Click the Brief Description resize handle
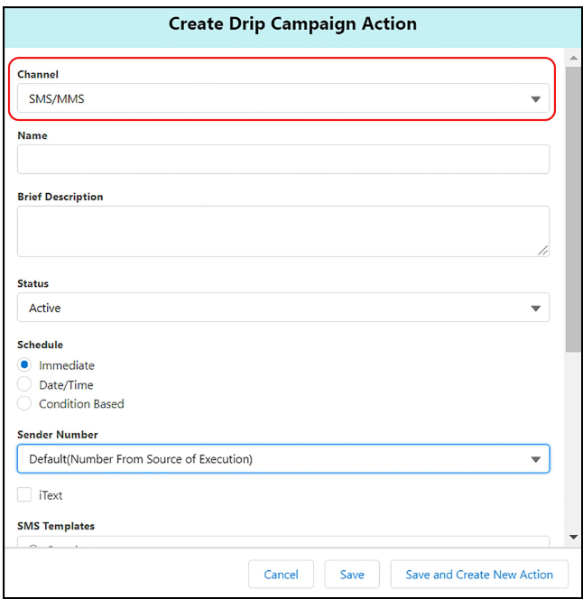The image size is (583, 599). click(x=543, y=251)
